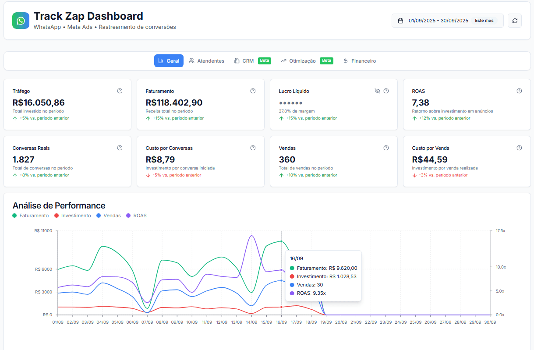The height and width of the screenshot is (350, 534).
Task: Click the Vendas card help icon
Action: click(386, 148)
